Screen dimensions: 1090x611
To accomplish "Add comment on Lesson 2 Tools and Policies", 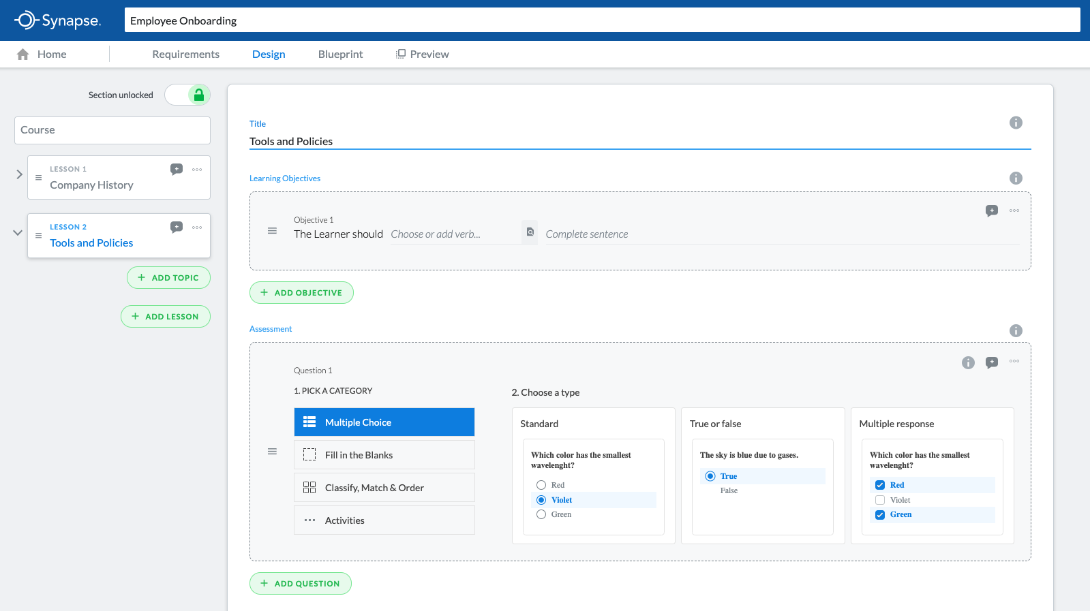I will point(177,227).
